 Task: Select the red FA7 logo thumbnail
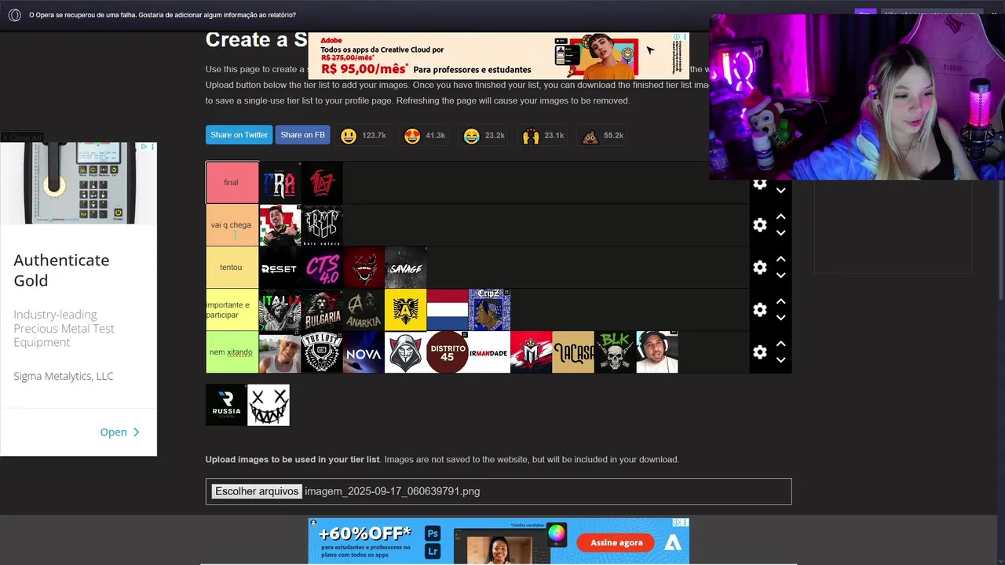click(322, 183)
